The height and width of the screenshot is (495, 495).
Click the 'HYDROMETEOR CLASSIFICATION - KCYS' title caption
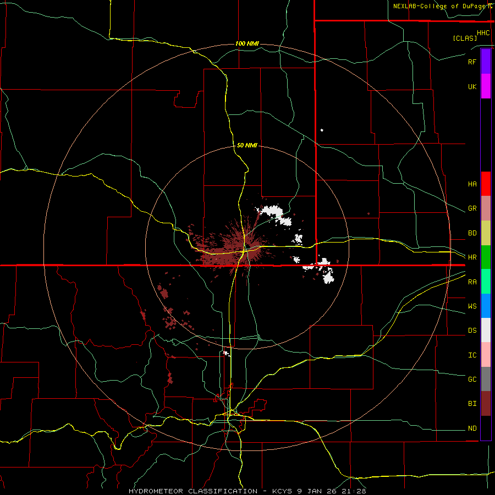(211, 491)
